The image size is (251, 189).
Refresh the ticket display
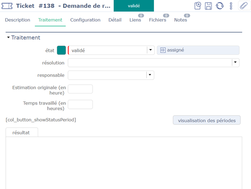(x=219, y=6)
